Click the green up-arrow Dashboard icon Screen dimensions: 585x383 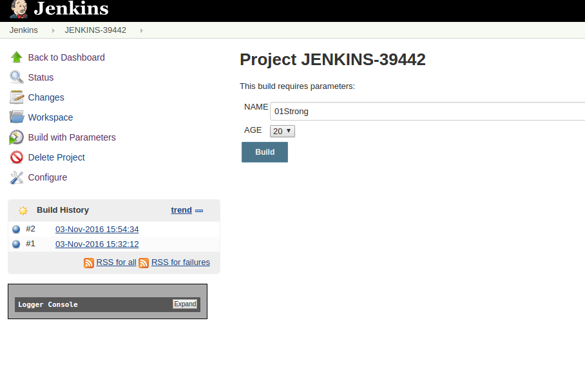(16, 57)
